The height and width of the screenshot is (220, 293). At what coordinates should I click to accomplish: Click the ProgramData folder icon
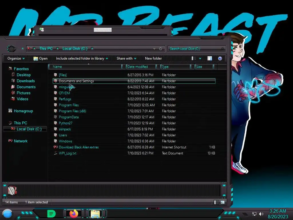click(55, 117)
